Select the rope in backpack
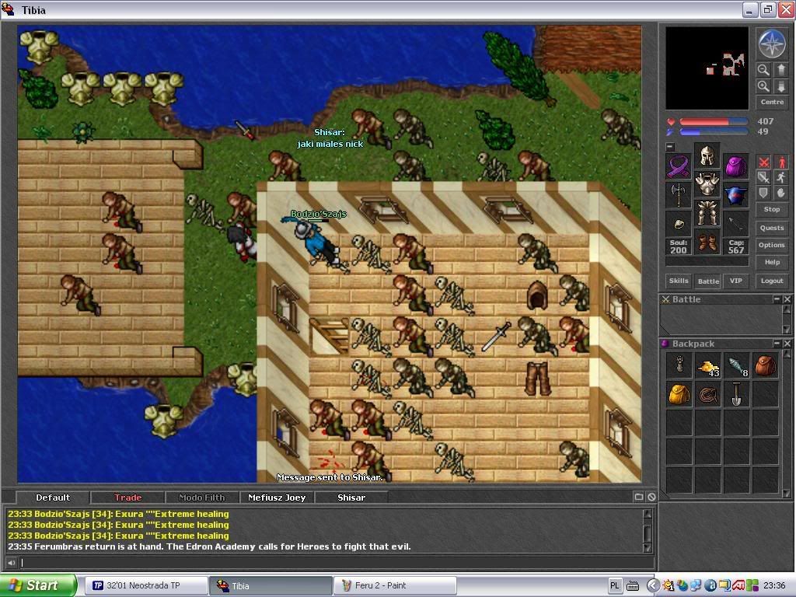796x597 pixels. pos(707,394)
